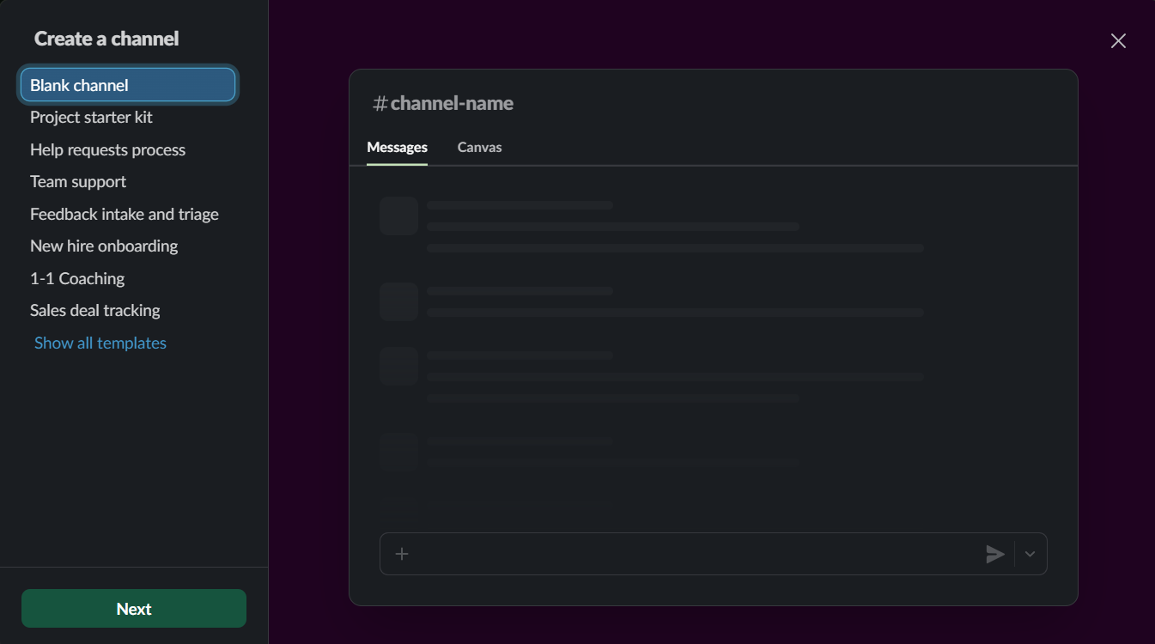Close the Create a channel dialog
Viewport: 1155px width, 644px height.
tap(1117, 41)
